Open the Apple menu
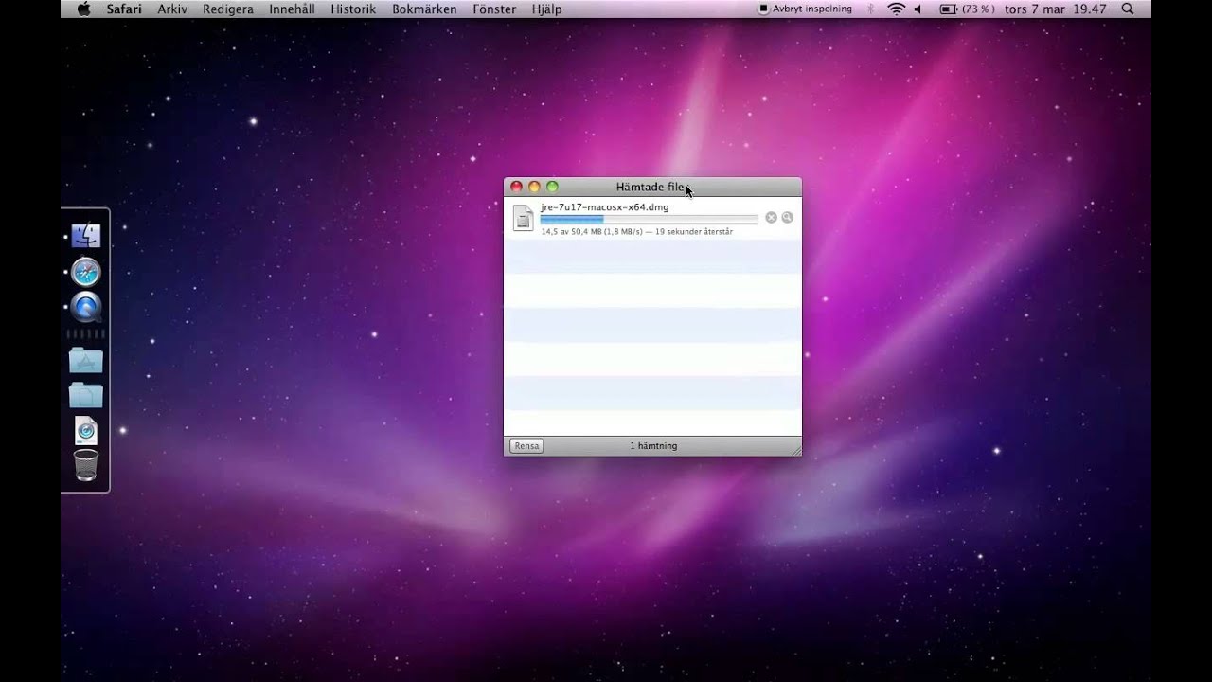This screenshot has height=682, width=1212. tap(83, 9)
